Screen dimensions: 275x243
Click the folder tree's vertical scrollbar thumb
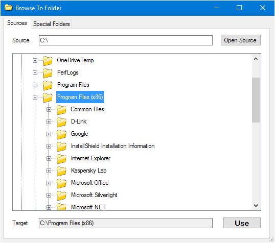256,100
